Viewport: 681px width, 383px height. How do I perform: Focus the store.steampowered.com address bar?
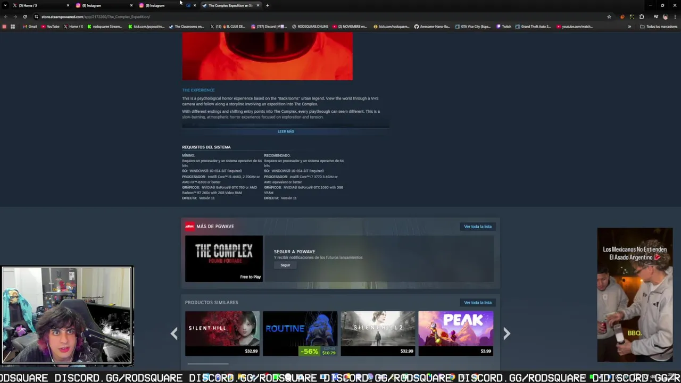tap(319, 16)
